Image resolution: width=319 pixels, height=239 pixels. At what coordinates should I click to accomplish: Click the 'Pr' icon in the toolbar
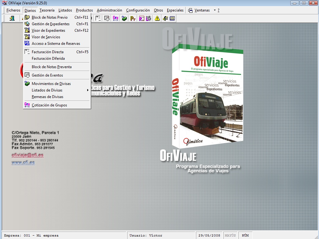click(x=133, y=18)
